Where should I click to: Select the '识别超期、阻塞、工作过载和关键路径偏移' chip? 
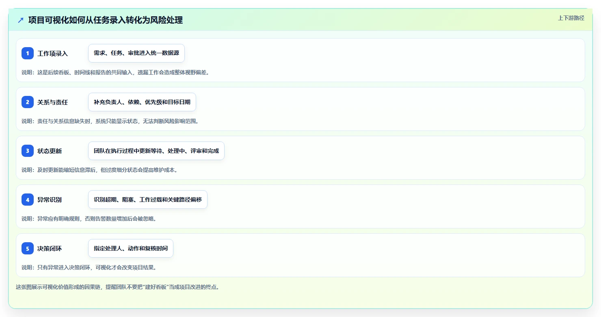(148, 200)
